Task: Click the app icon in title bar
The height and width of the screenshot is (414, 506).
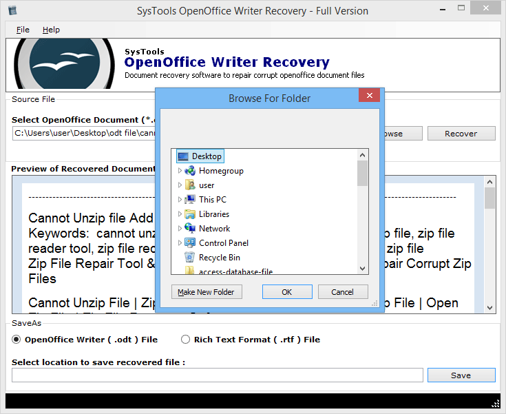Action: click(12, 10)
